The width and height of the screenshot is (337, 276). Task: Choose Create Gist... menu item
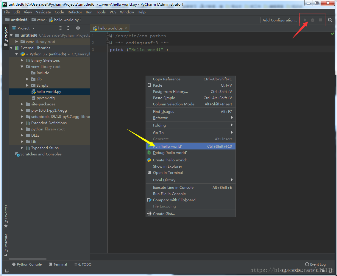click(x=191, y=214)
